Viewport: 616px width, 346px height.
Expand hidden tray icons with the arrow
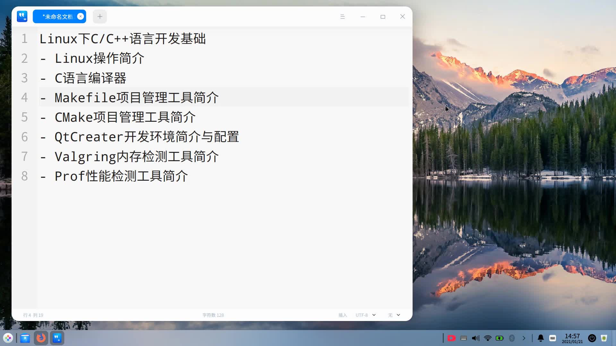click(x=524, y=338)
